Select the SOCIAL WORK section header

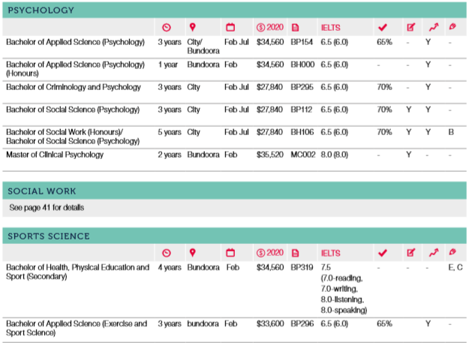point(43,191)
